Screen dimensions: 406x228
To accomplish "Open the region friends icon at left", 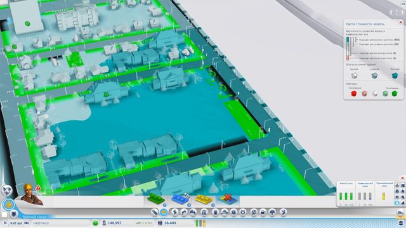I will click(x=6, y=190).
